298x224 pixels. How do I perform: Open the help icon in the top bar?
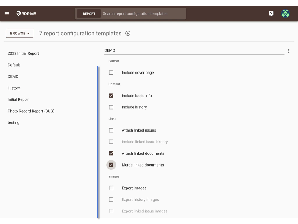[271, 13]
